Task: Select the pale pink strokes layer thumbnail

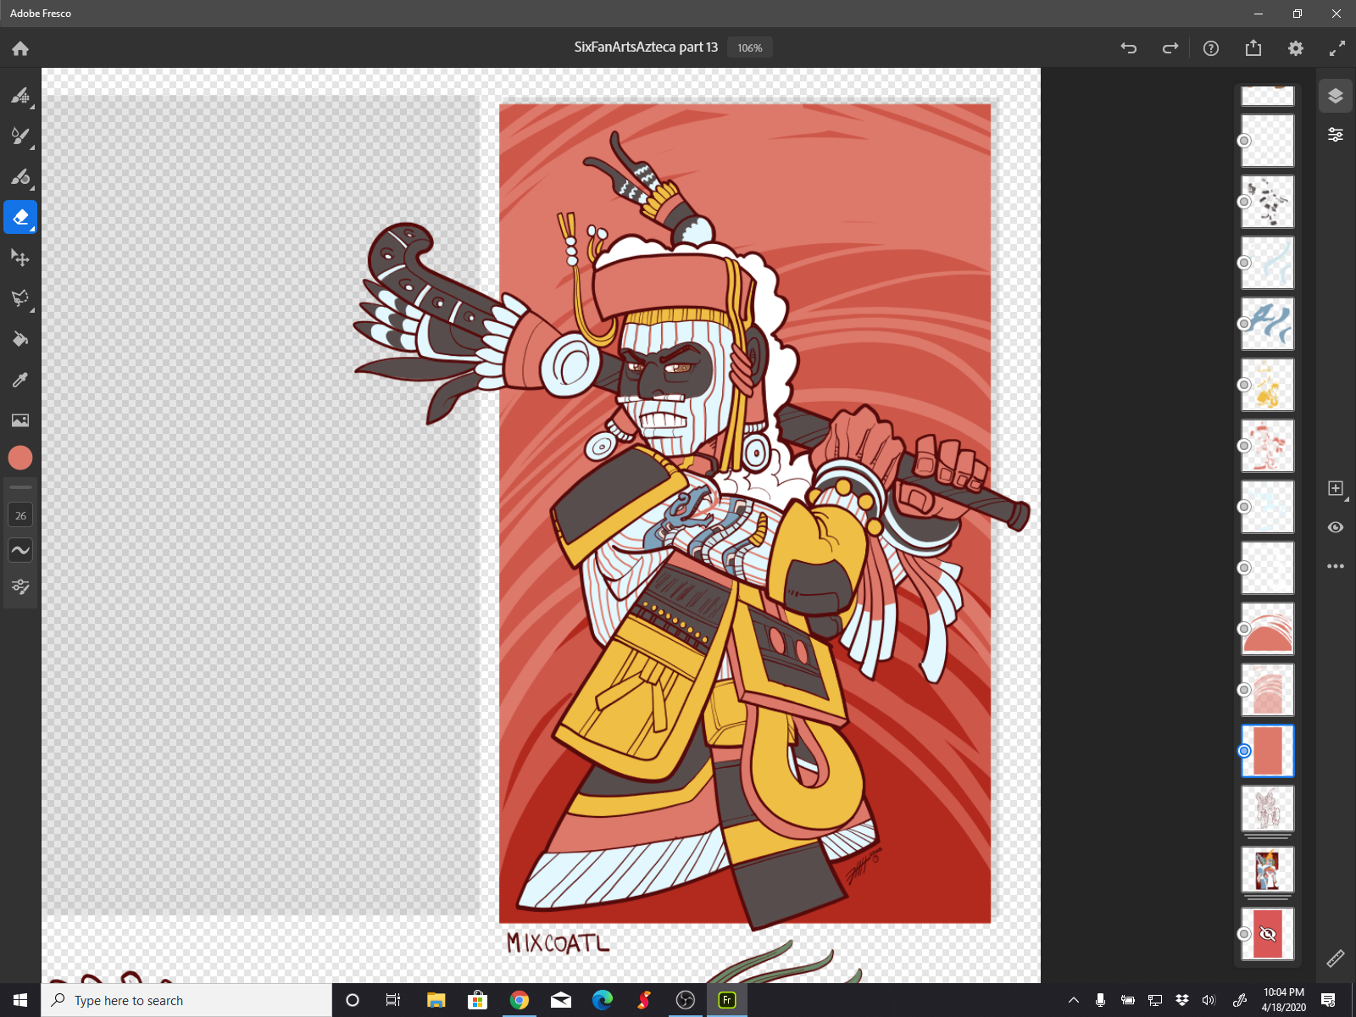Action: [1268, 690]
